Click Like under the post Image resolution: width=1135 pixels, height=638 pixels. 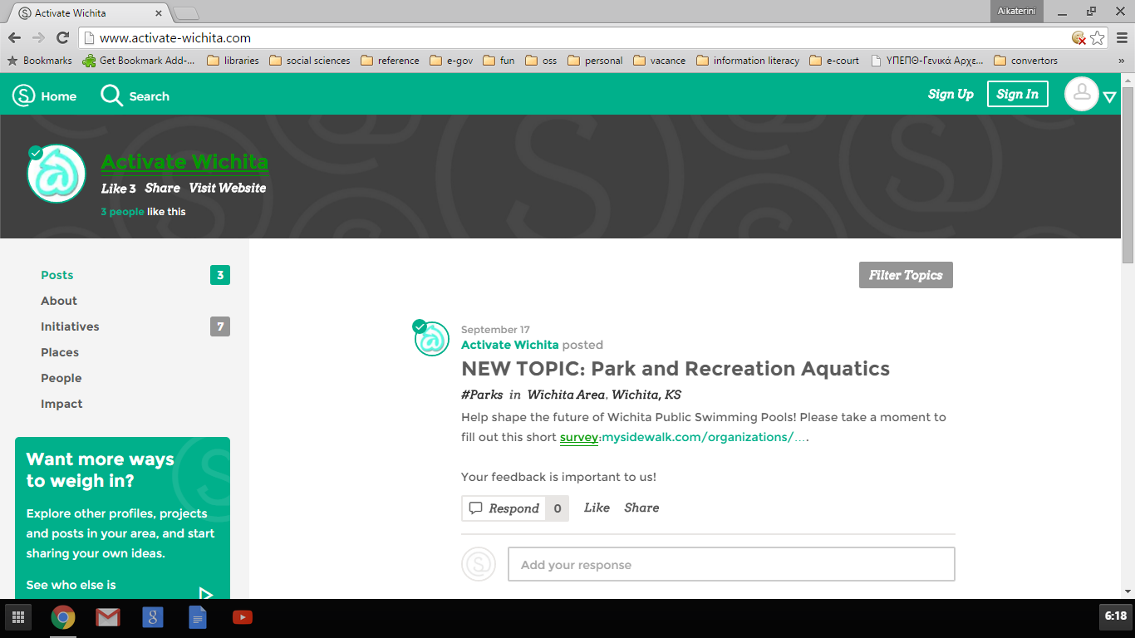(597, 508)
